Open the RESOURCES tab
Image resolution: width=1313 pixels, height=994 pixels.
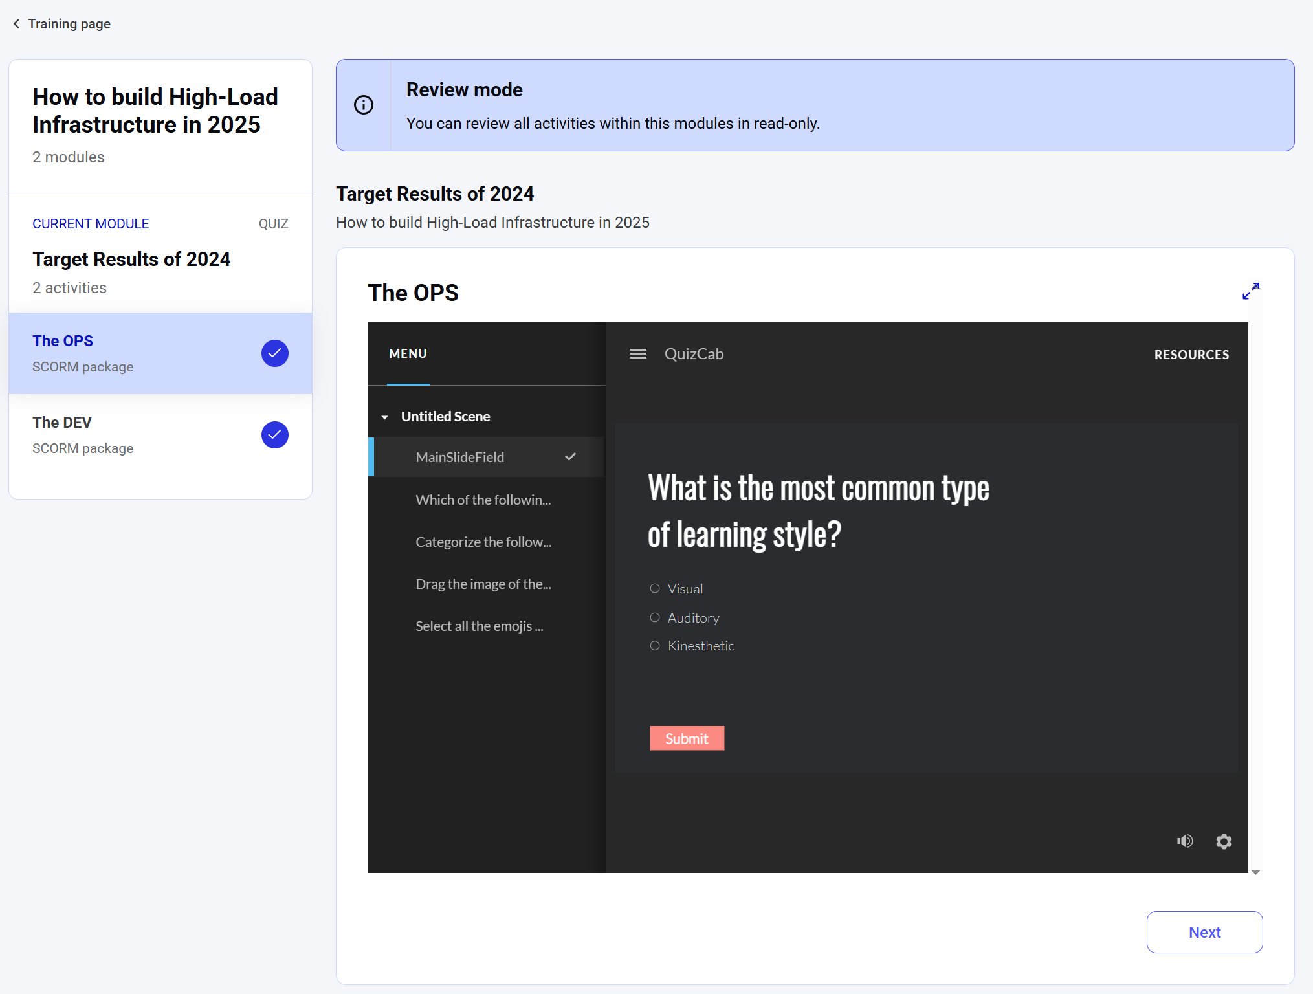(x=1191, y=355)
